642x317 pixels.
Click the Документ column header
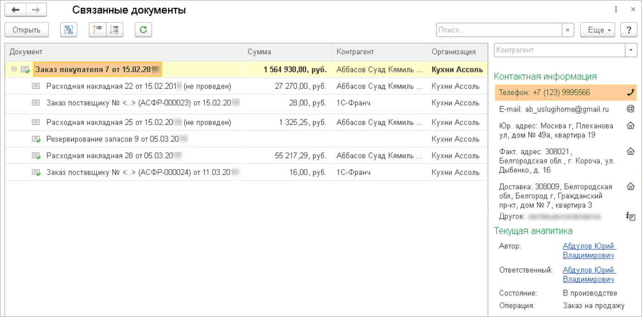click(x=123, y=52)
